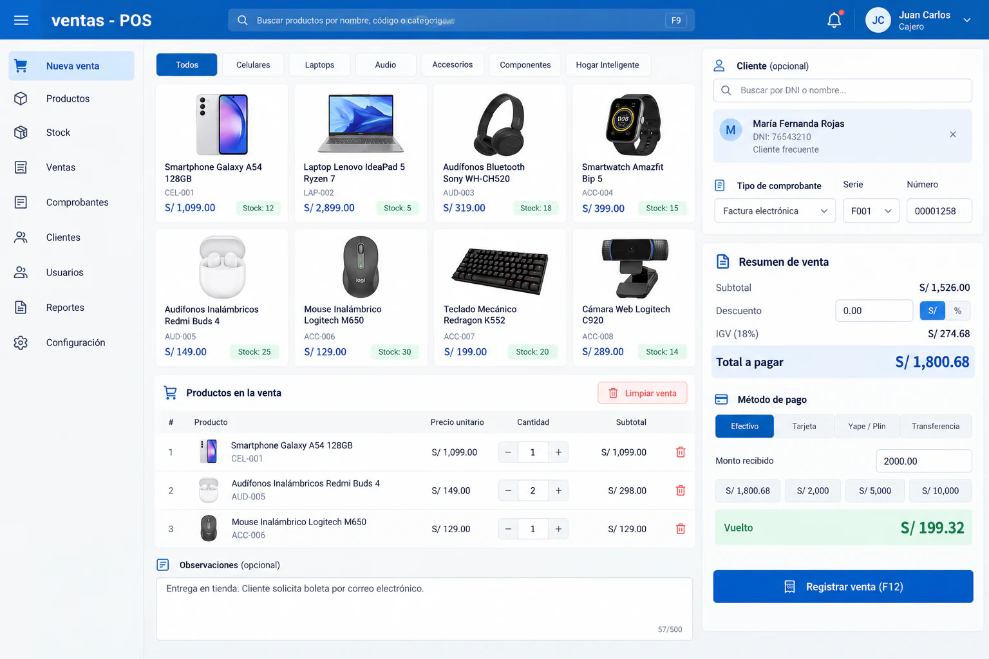Delete Smartphone Galaxy A54 row with trash icon
This screenshot has width=989, height=659.
681,452
